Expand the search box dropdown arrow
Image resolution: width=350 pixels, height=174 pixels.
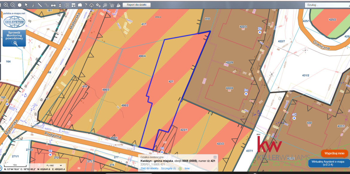(x=346, y=5)
